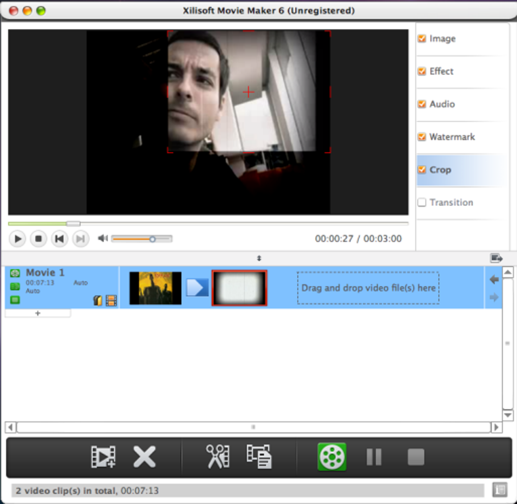517x504 pixels.
Task: Click the preview seek bar handle
Action: (x=73, y=224)
